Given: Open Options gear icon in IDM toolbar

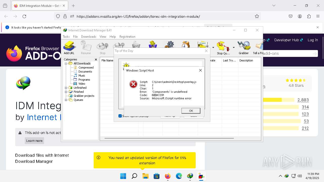Looking at the screenshot, I should click(x=169, y=44).
